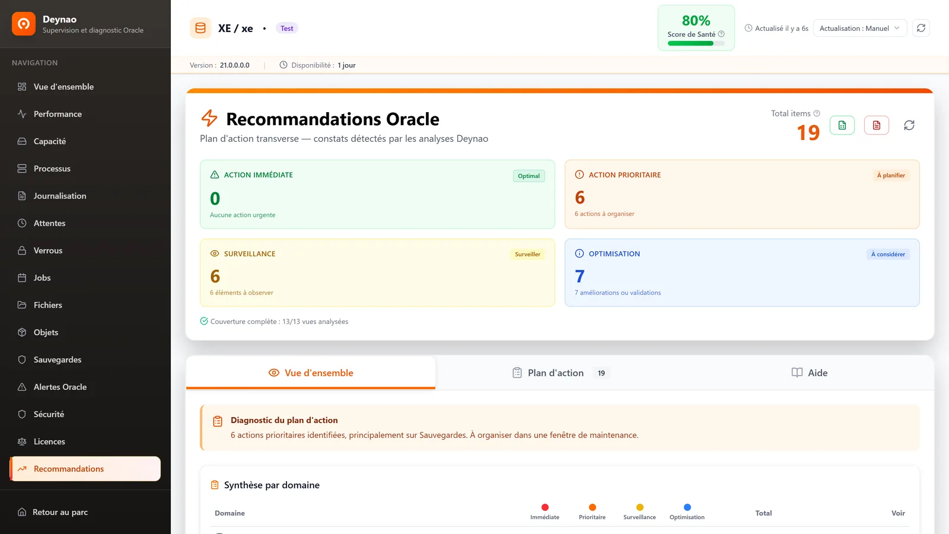Screen dimensions: 949x534
Task: Click the Sécurité shield icon
Action: [22, 414]
